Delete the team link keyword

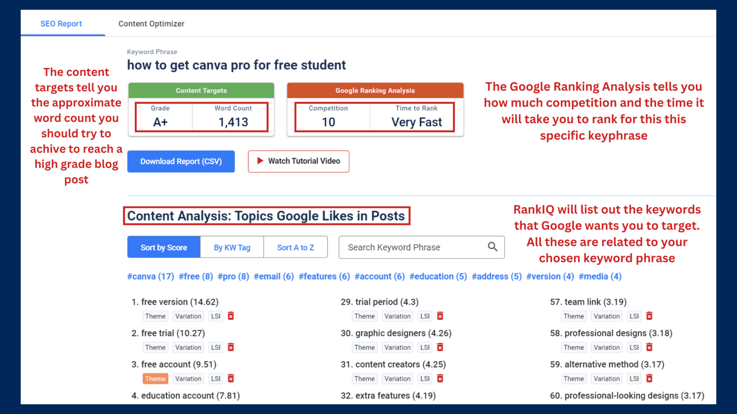tap(649, 316)
